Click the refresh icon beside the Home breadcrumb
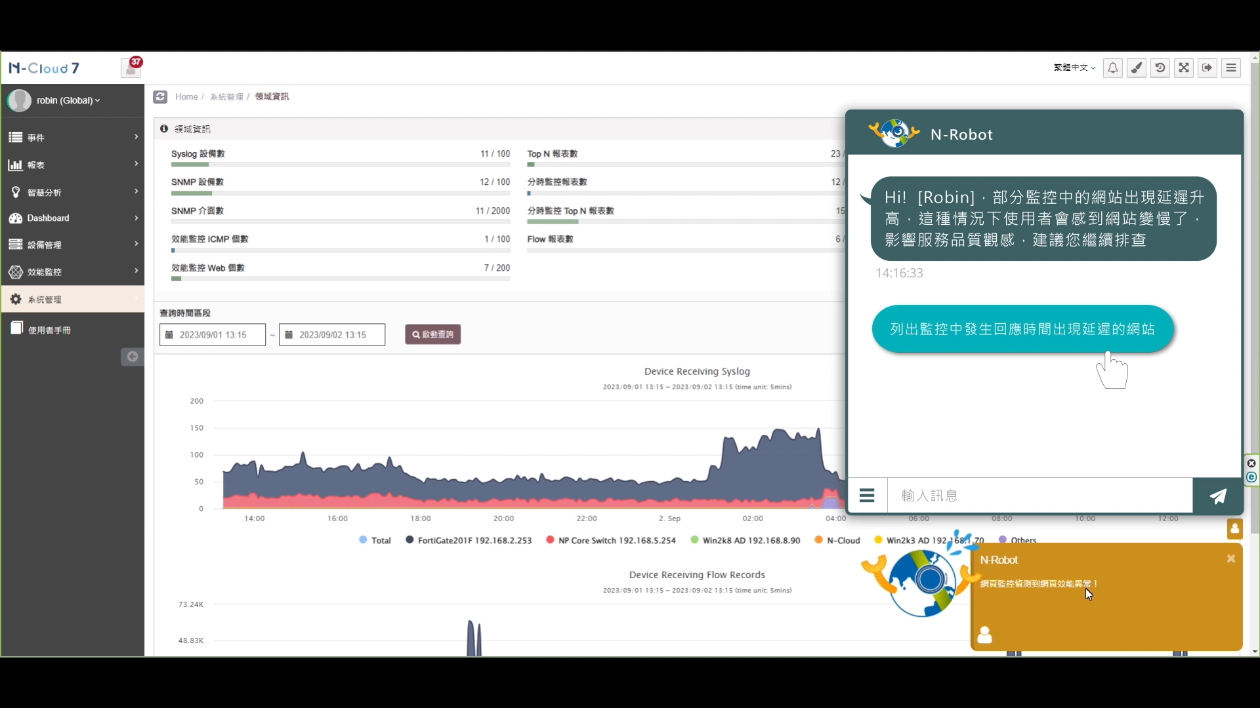 click(x=160, y=97)
